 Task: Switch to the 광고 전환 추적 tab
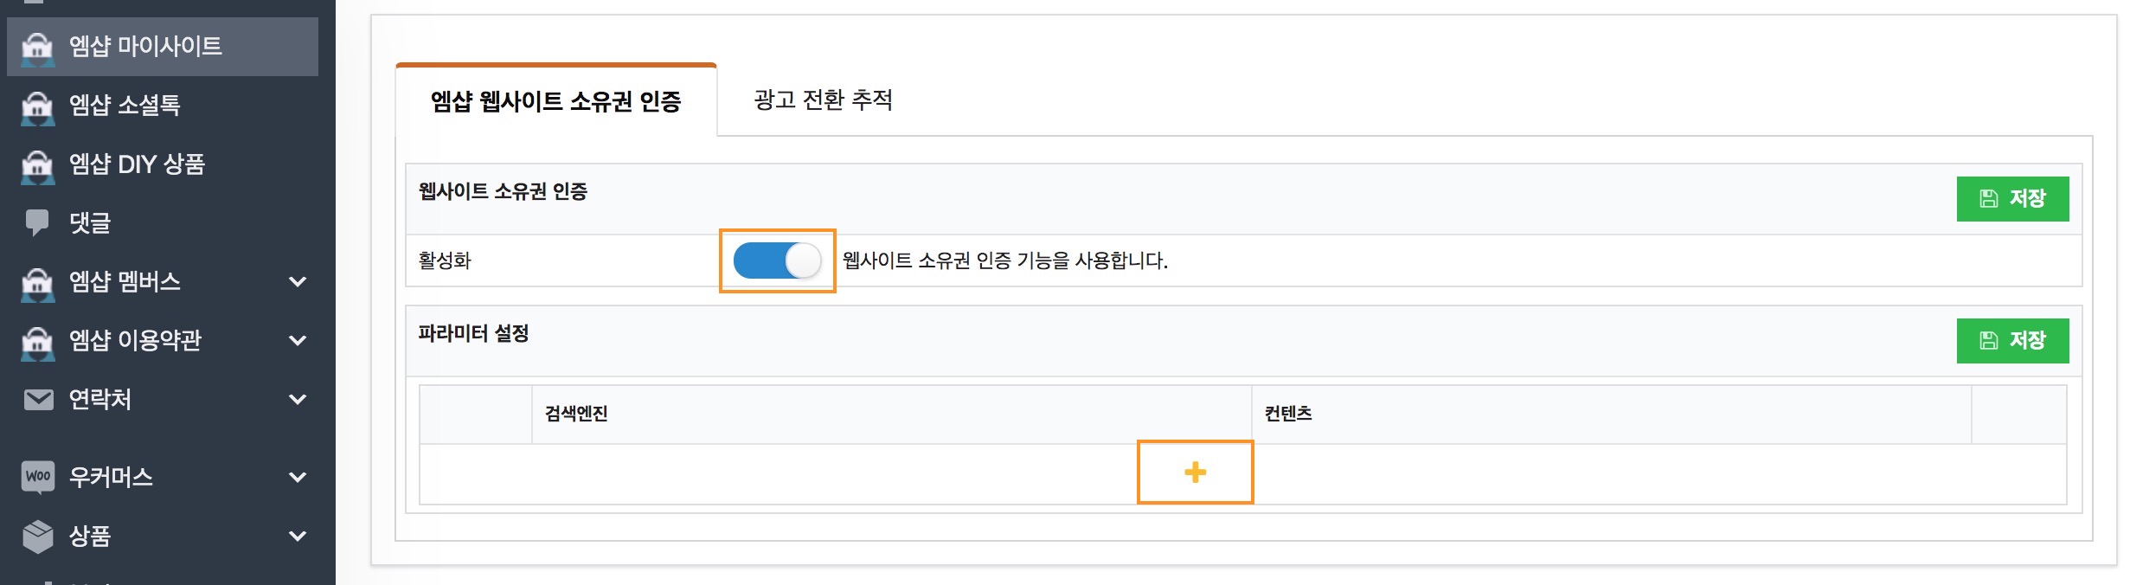pos(823,100)
